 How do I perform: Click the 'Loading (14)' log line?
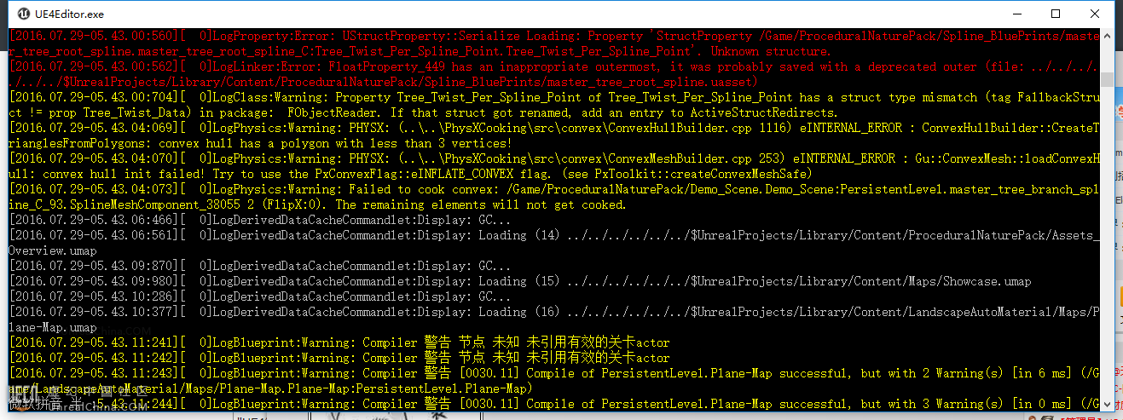(x=554, y=243)
